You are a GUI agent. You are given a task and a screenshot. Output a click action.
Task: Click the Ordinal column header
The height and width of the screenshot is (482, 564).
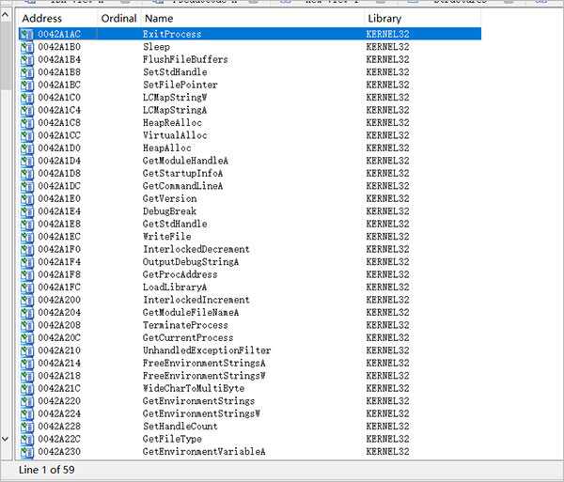[117, 18]
